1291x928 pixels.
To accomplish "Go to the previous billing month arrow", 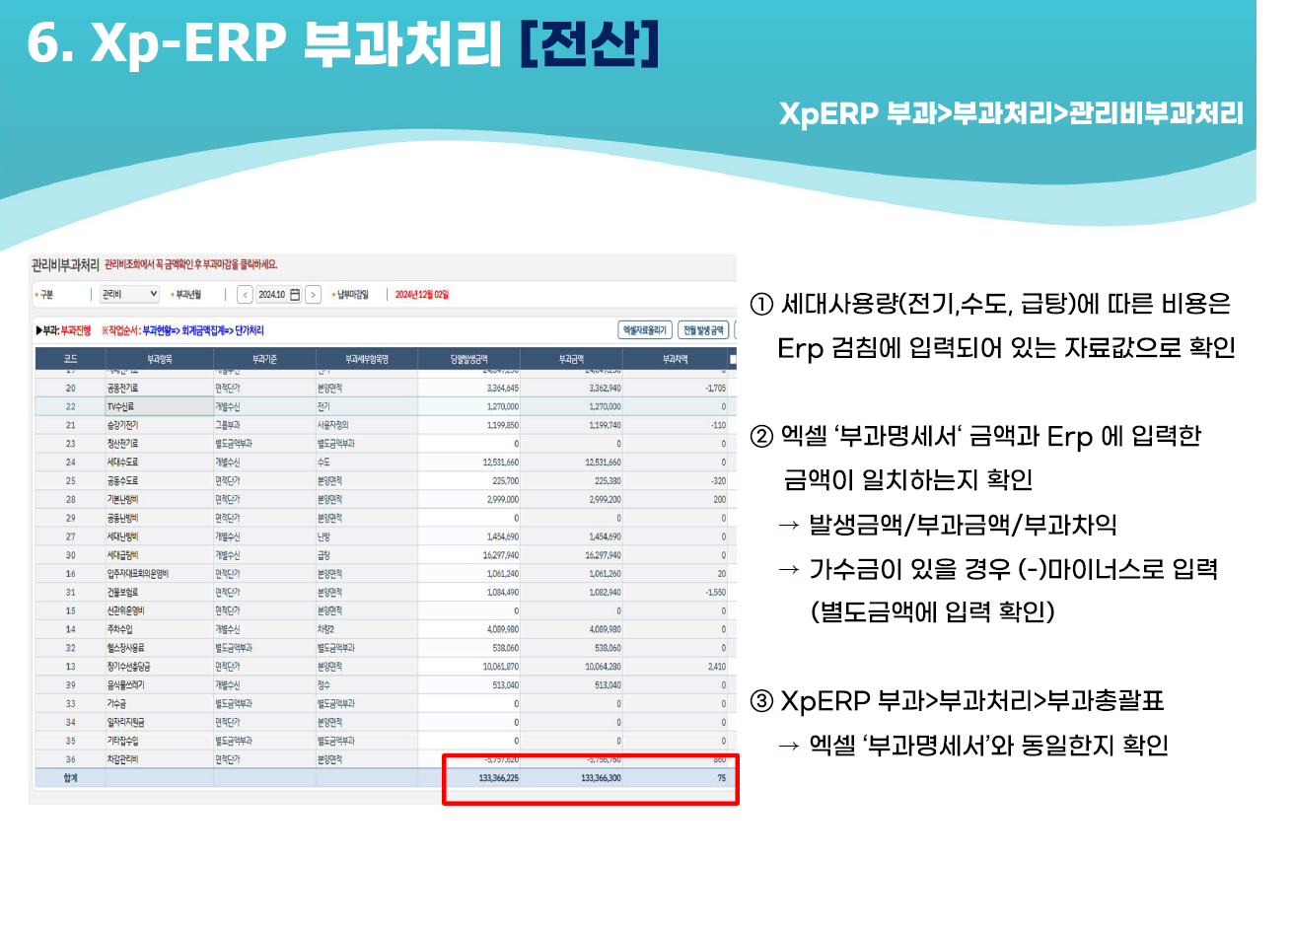I will point(246,294).
